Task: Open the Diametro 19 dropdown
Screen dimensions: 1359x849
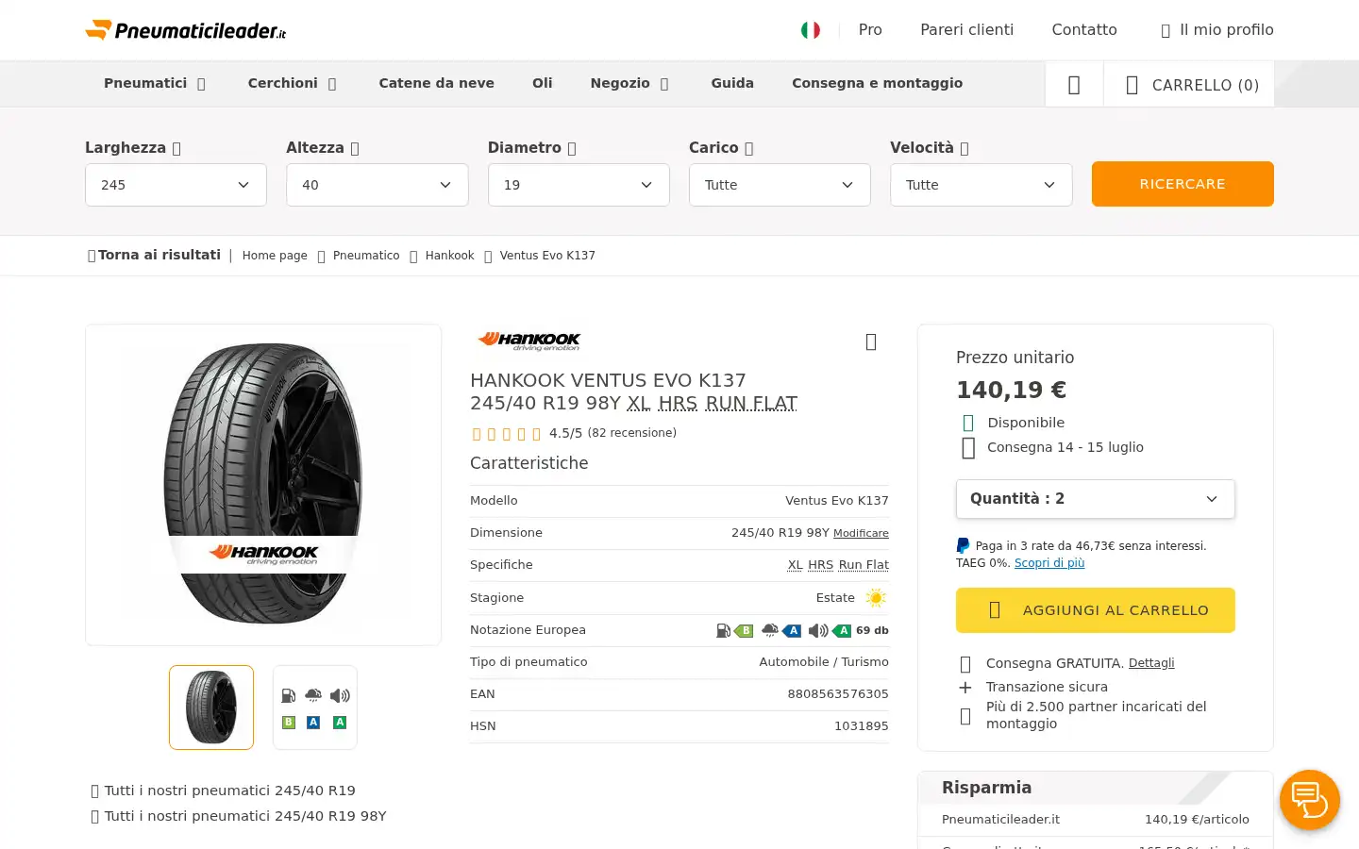Action: click(579, 185)
